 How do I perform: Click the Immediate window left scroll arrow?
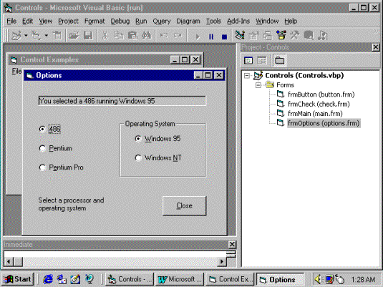pos(9,262)
